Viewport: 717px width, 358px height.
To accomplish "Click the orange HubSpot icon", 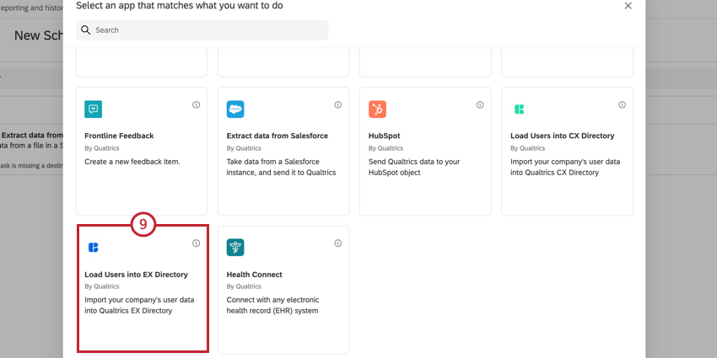I will click(377, 110).
